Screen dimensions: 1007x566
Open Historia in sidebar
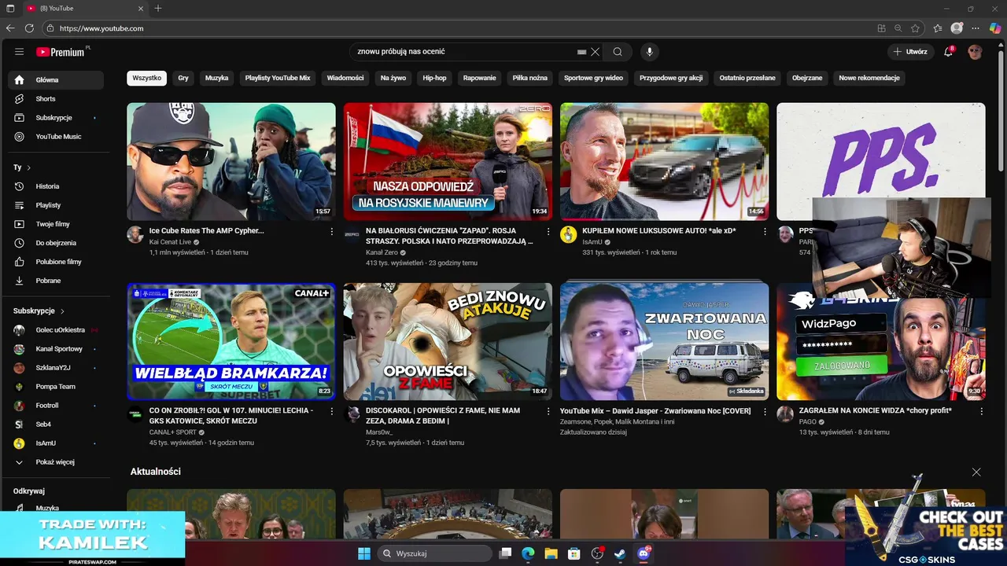point(56,186)
